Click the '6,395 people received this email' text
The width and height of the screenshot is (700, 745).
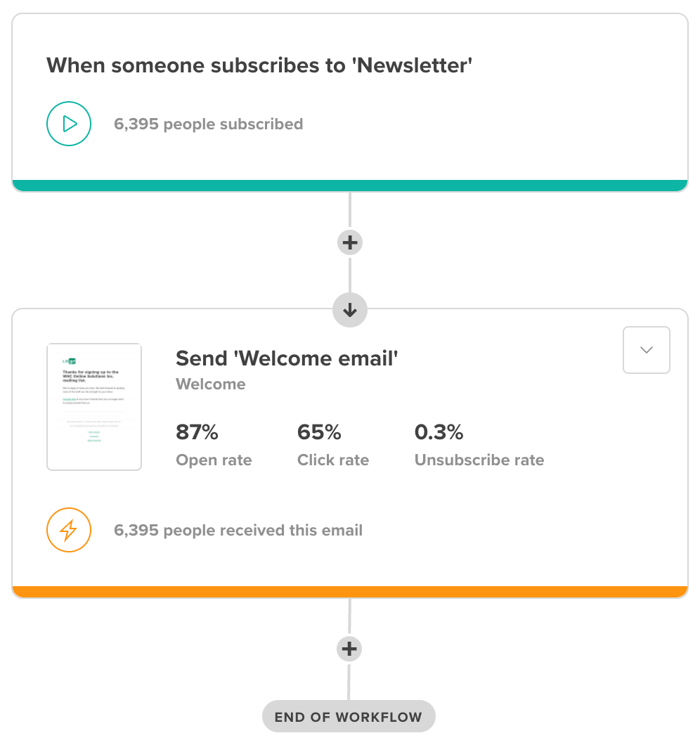(x=239, y=530)
